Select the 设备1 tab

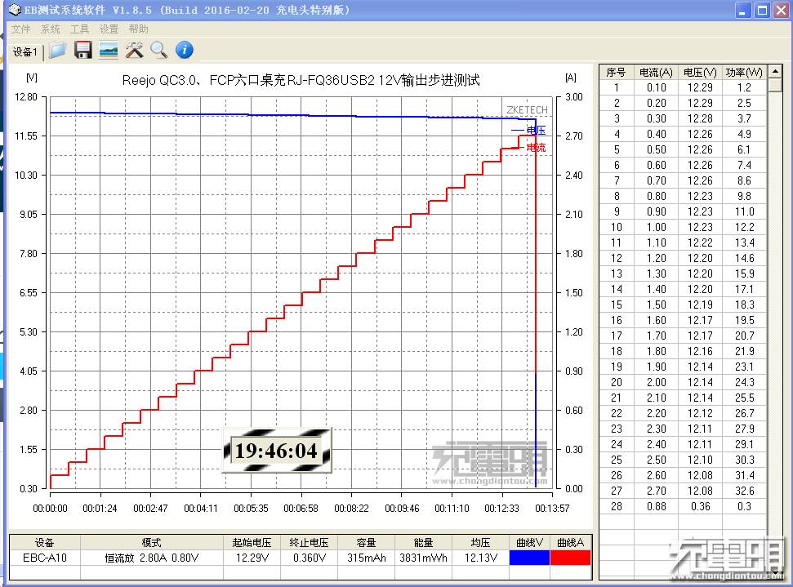25,51
